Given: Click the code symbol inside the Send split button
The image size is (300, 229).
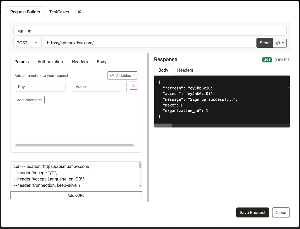Looking at the screenshot, I should click(278, 43).
